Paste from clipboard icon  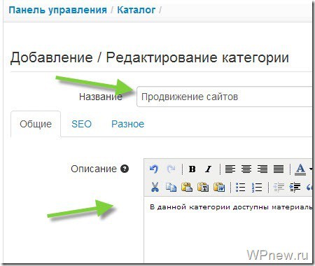(187, 187)
